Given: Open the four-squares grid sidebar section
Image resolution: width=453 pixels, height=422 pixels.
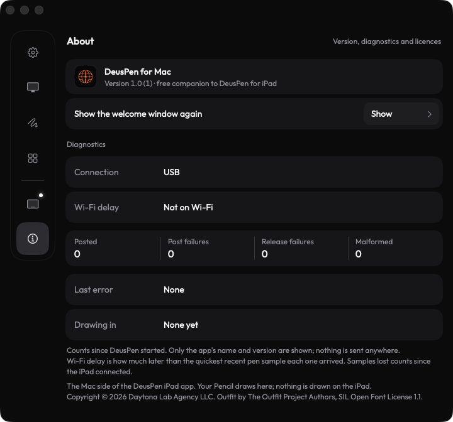Looking at the screenshot, I should [x=33, y=158].
